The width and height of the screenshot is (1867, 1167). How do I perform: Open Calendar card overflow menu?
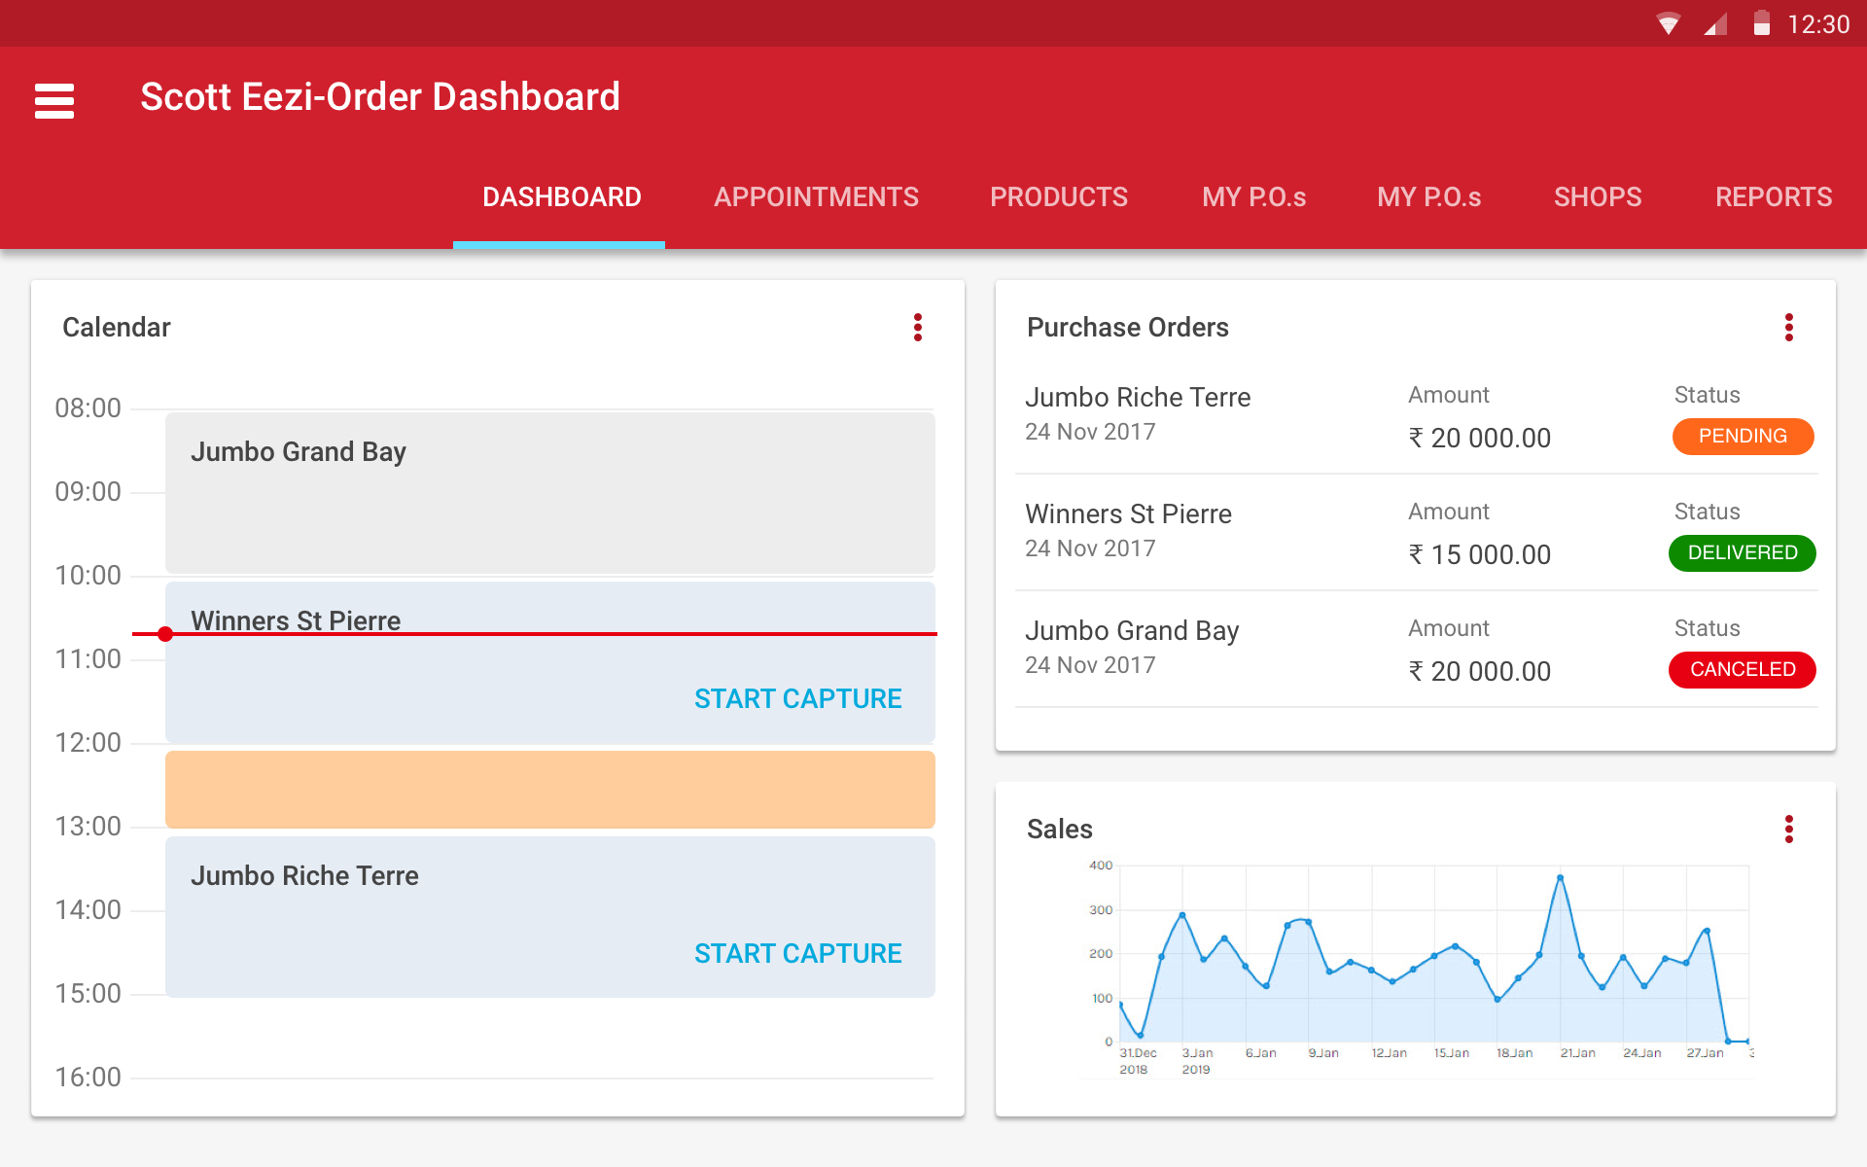tap(917, 328)
